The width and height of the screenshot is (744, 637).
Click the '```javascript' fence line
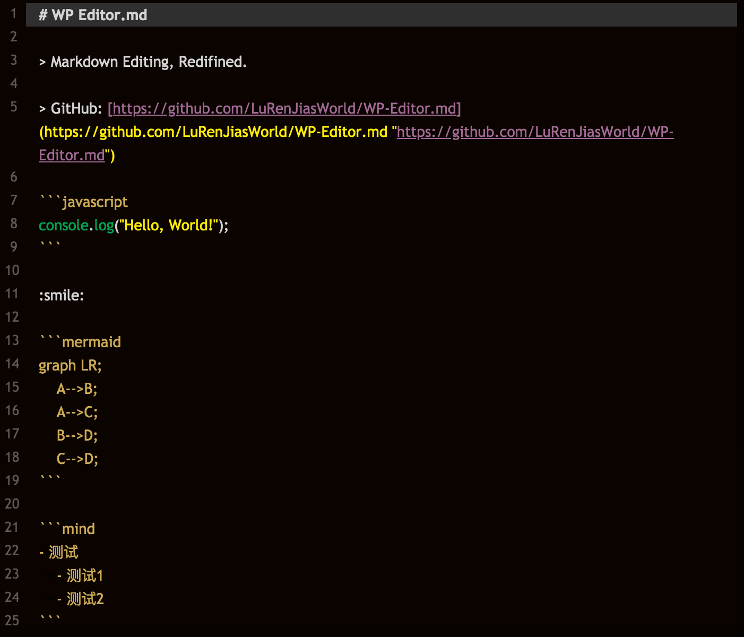[83, 202]
